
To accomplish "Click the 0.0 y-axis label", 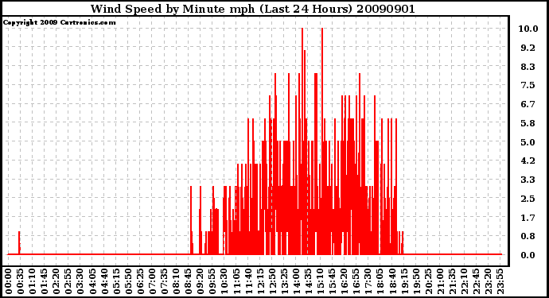I will coord(528,255).
